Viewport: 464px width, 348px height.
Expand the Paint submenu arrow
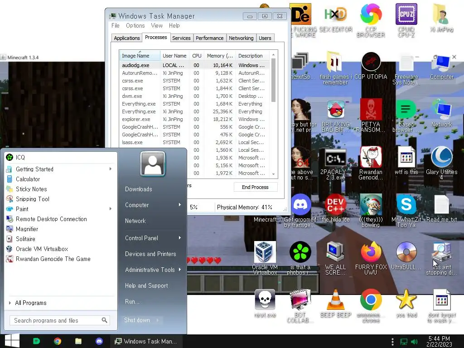click(x=111, y=209)
